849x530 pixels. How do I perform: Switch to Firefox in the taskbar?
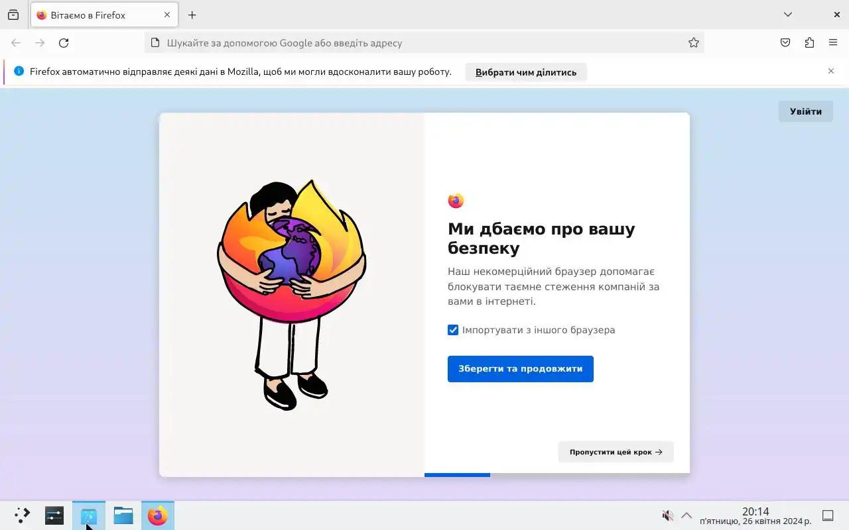[x=158, y=515]
